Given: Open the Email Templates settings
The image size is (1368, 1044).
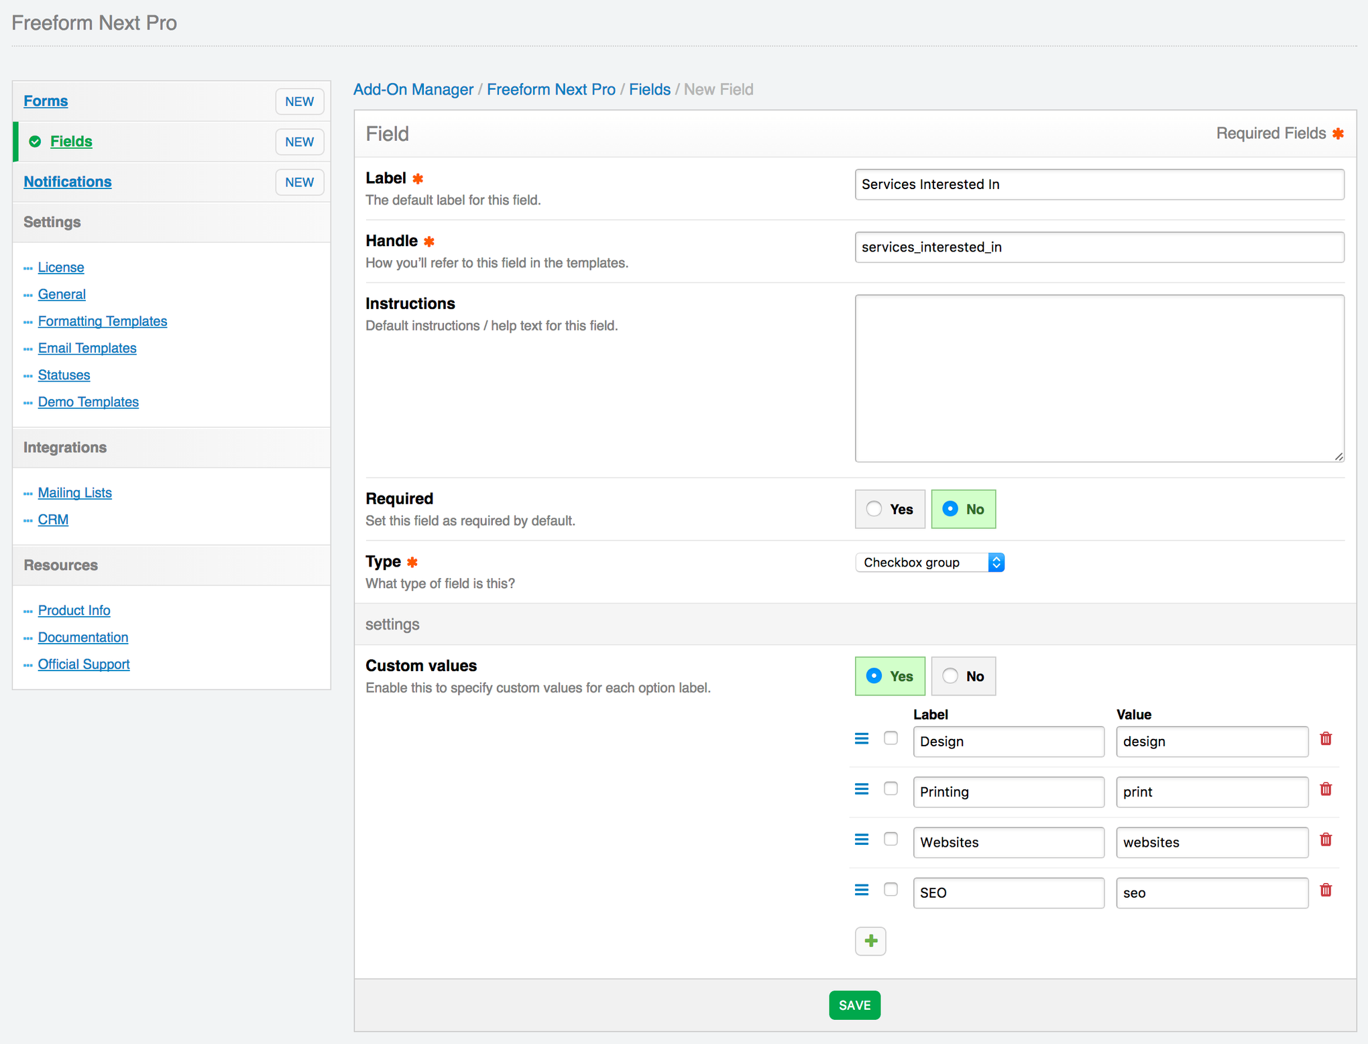Looking at the screenshot, I should tap(87, 348).
